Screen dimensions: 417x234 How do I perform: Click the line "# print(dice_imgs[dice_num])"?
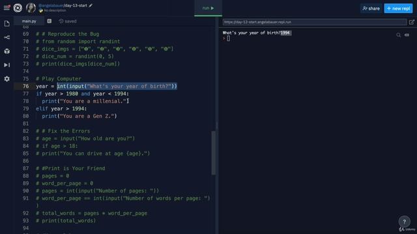(x=78, y=64)
